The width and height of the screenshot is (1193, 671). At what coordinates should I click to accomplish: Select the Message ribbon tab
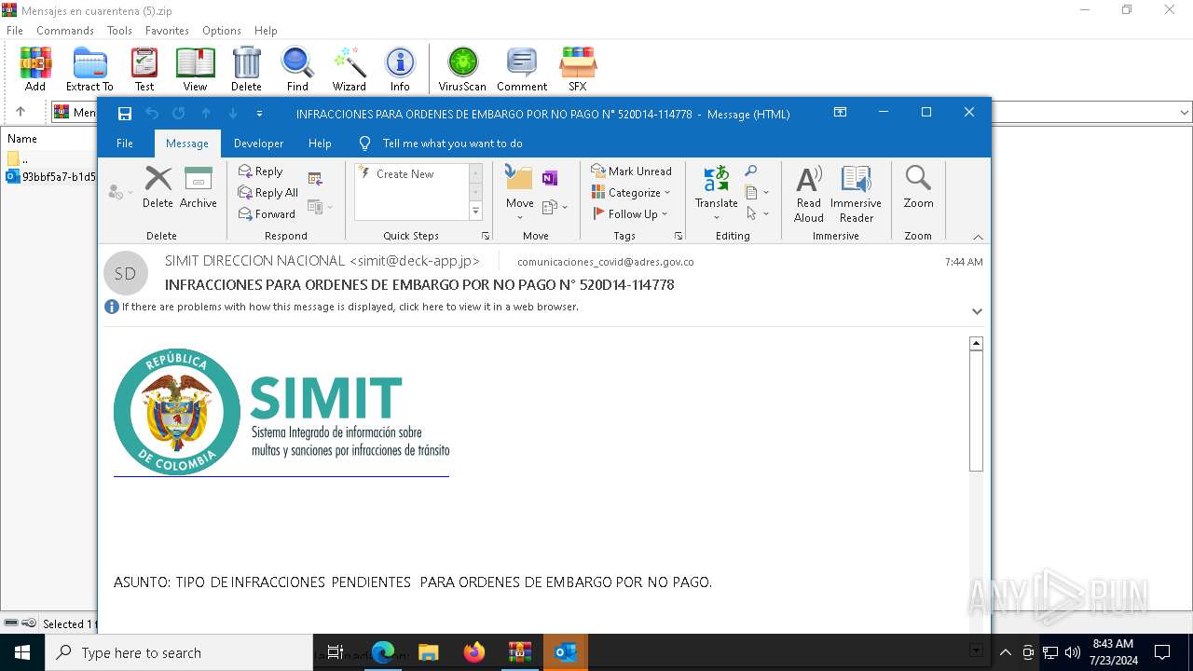click(186, 144)
